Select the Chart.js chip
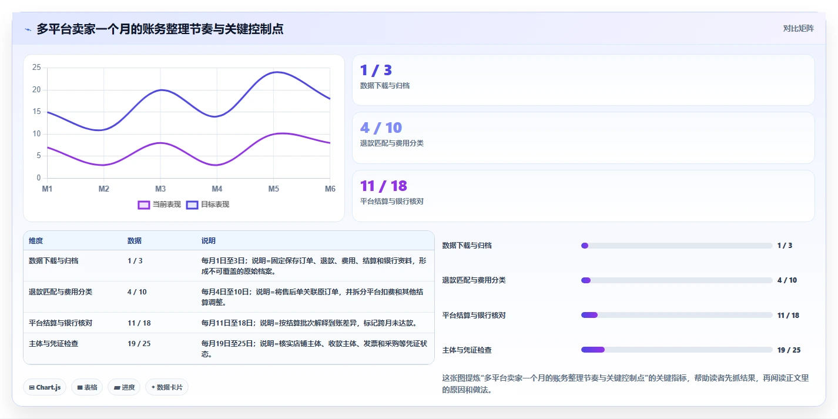This screenshot has height=419, width=838. click(x=45, y=387)
